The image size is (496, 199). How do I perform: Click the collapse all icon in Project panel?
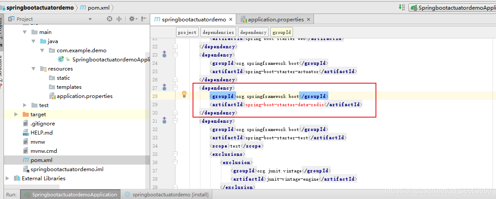(x=119, y=19)
